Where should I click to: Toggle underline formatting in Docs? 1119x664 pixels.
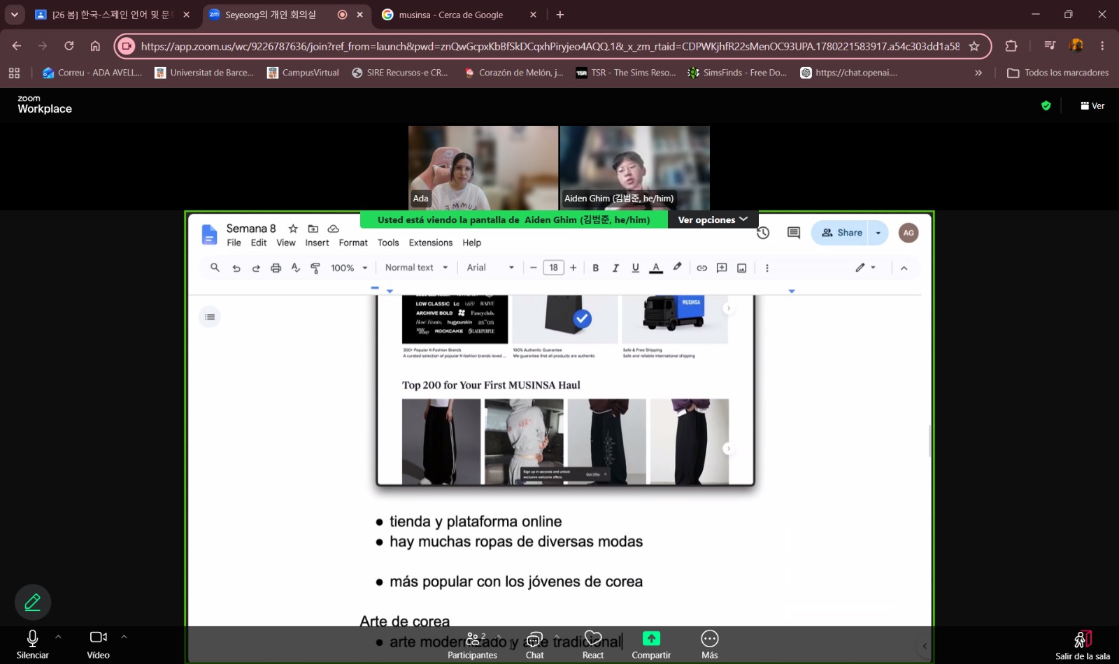[x=636, y=268]
